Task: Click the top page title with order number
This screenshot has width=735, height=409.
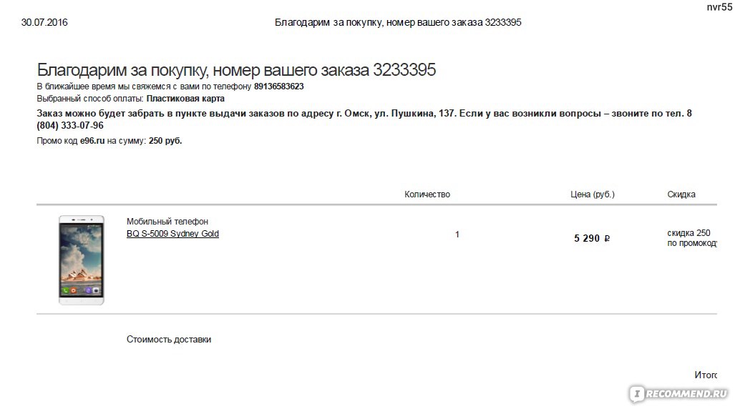Action: 398,22
